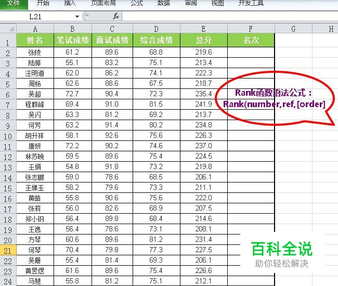Image resolution: width=338 pixels, height=286 pixels.
Task: Select the cell with name 林苏晚
Action: tap(35, 157)
